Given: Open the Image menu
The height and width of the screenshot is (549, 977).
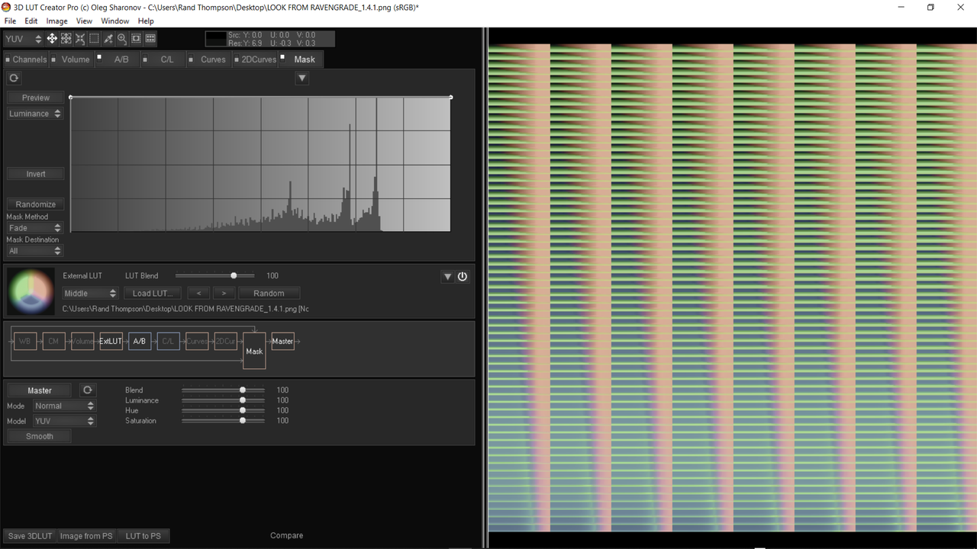Looking at the screenshot, I should tap(56, 21).
